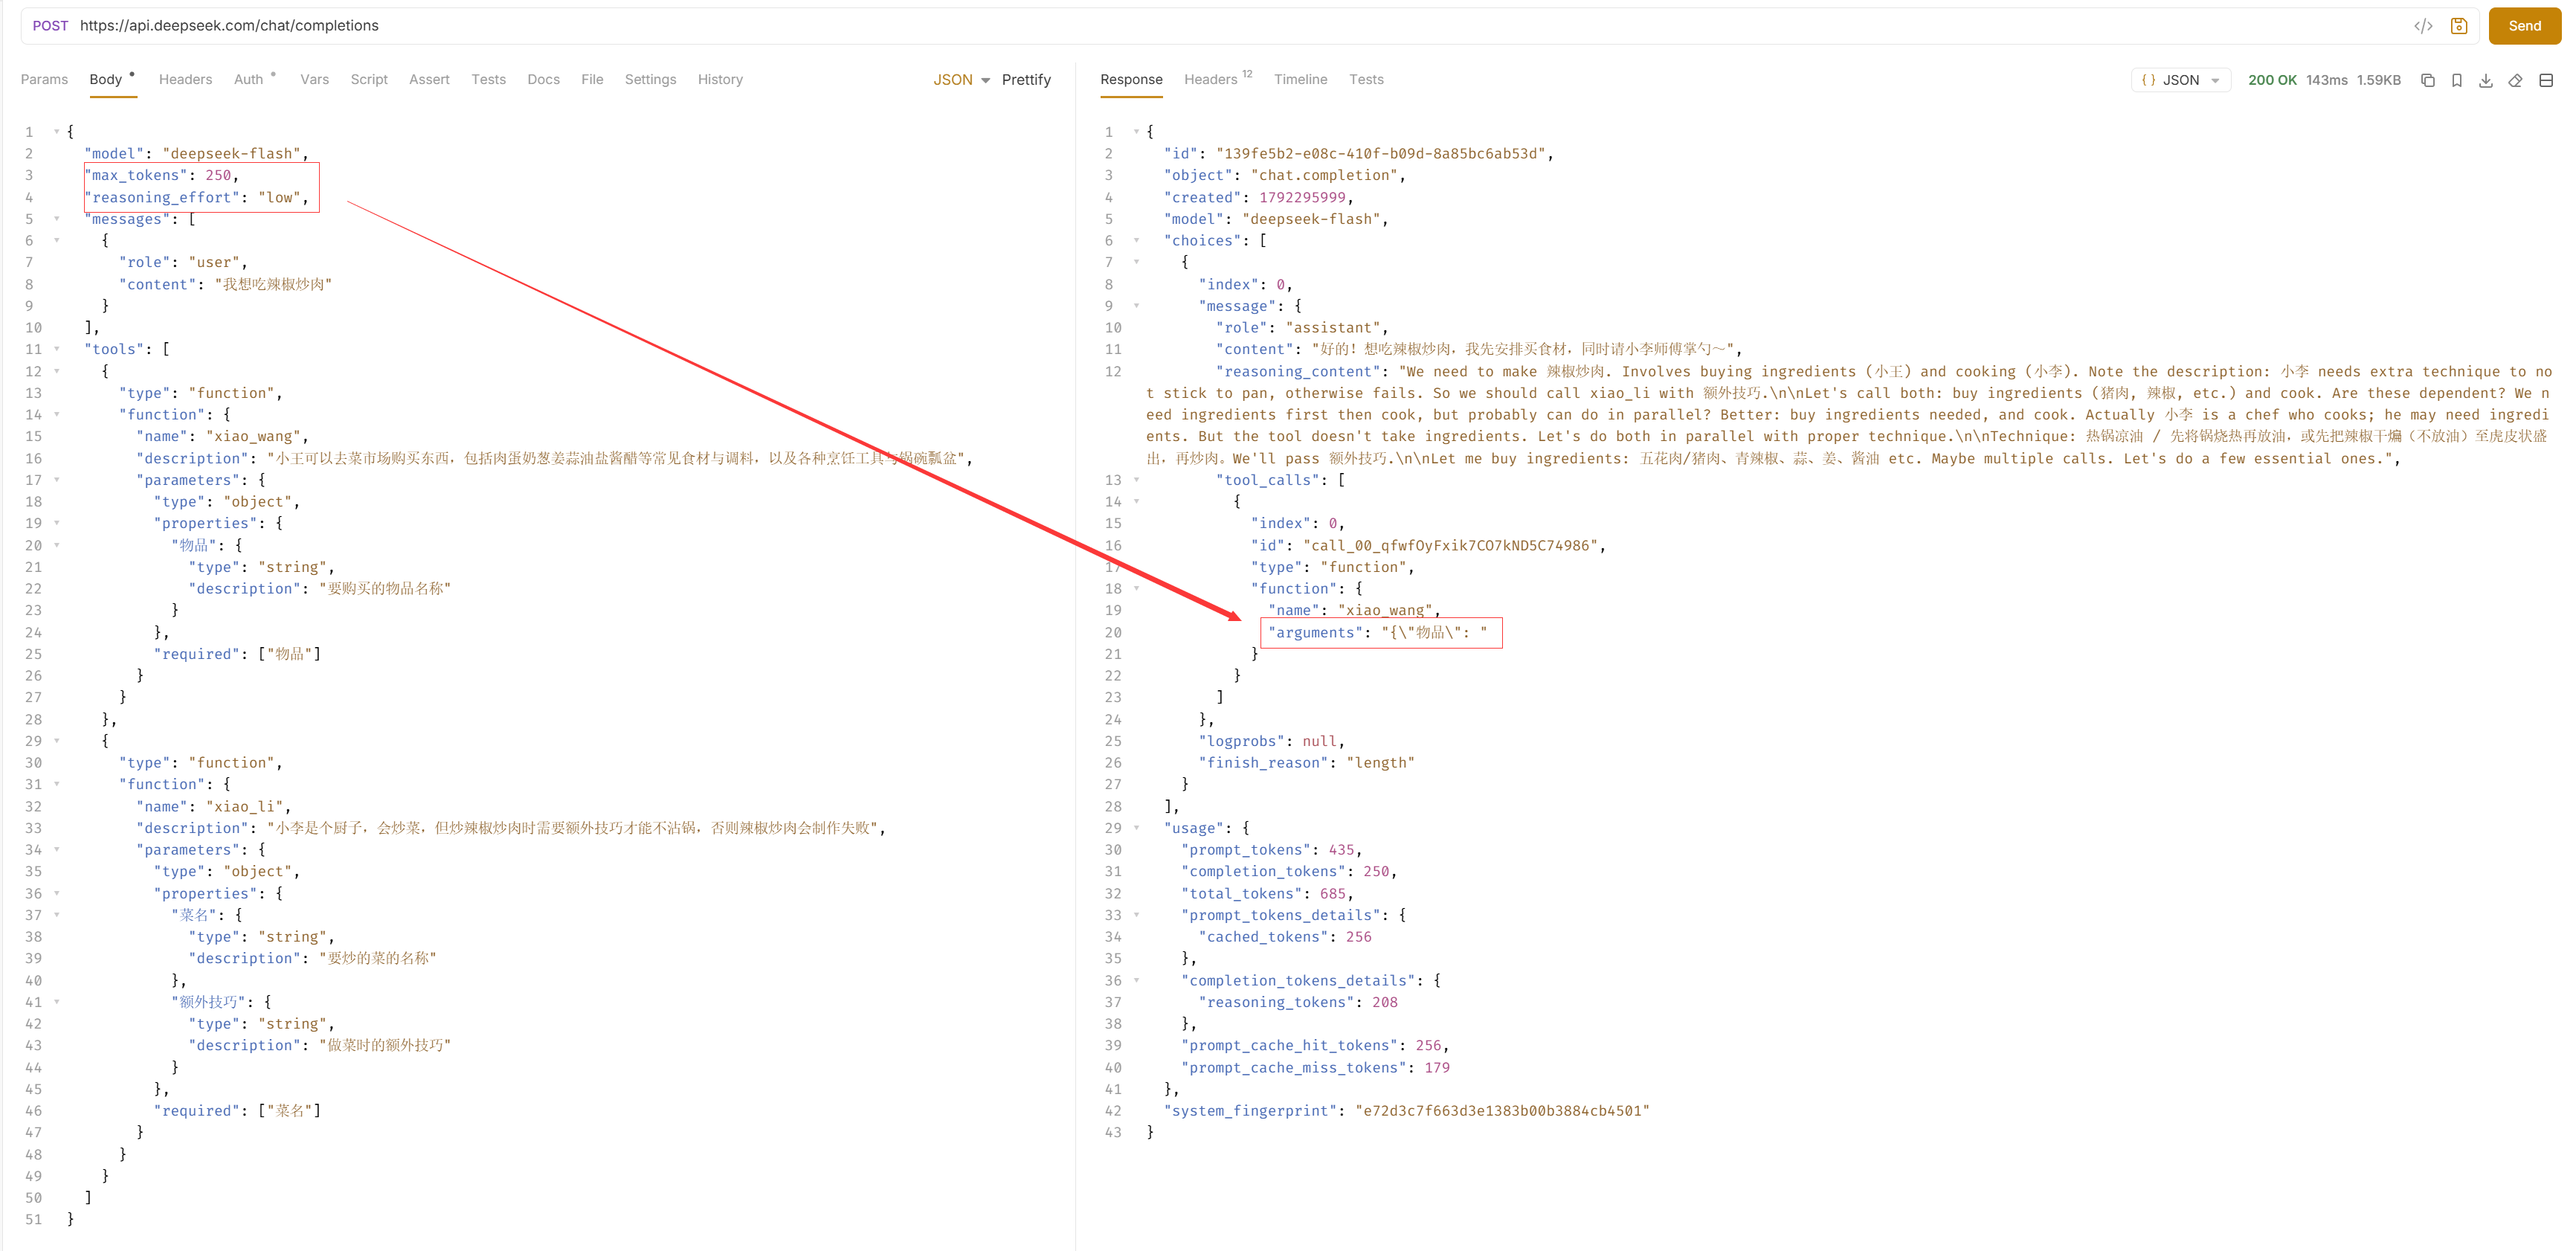Collapse request body root object at line 1
This screenshot has width=2576, height=1251.
56,132
